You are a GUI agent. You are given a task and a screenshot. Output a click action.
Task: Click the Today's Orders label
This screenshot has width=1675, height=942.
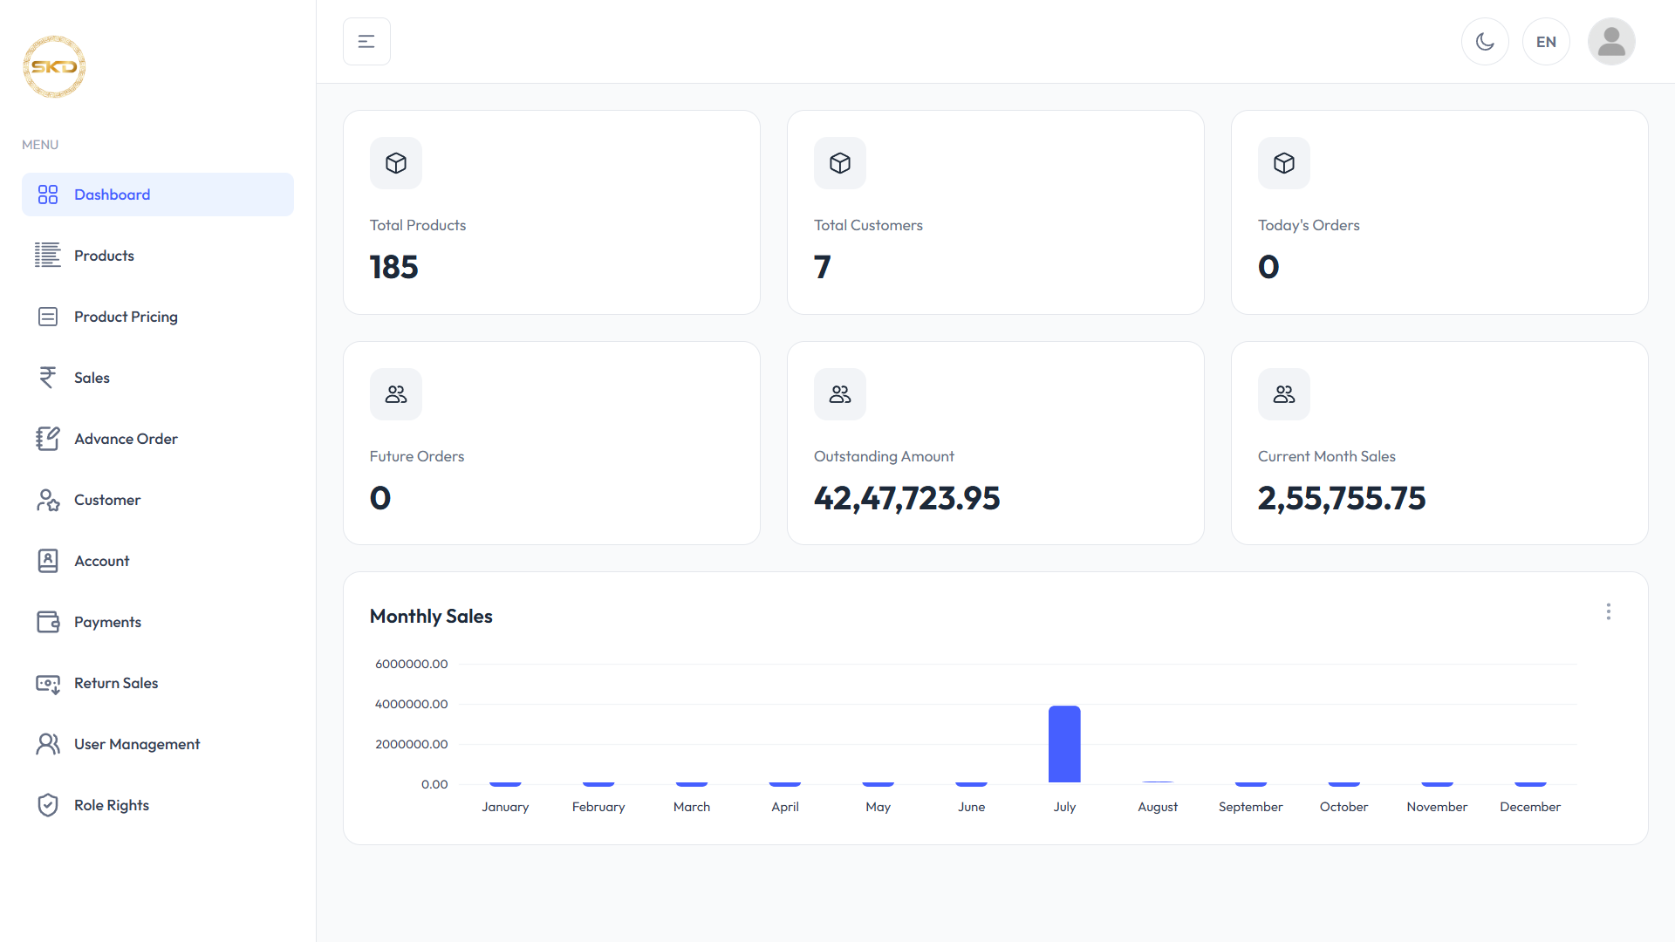click(1309, 225)
